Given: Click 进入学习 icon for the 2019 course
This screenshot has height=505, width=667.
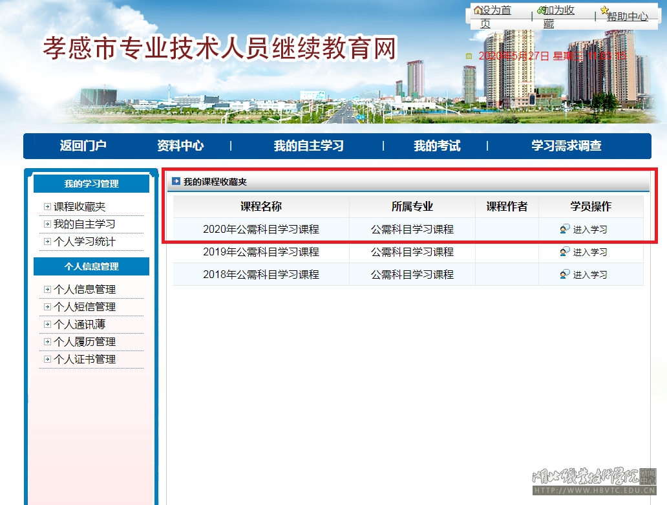Looking at the screenshot, I should pos(565,252).
